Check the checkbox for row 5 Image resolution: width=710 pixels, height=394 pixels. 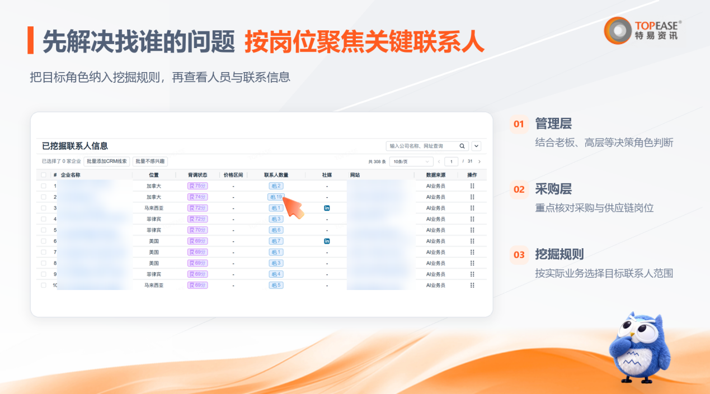44,230
